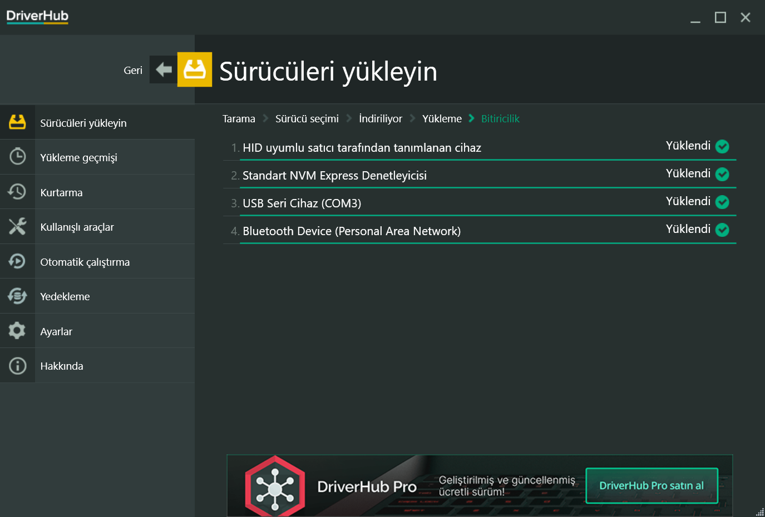Open Yükleme geçmişi menu item
This screenshot has height=517, width=765.
pyautogui.click(x=97, y=157)
